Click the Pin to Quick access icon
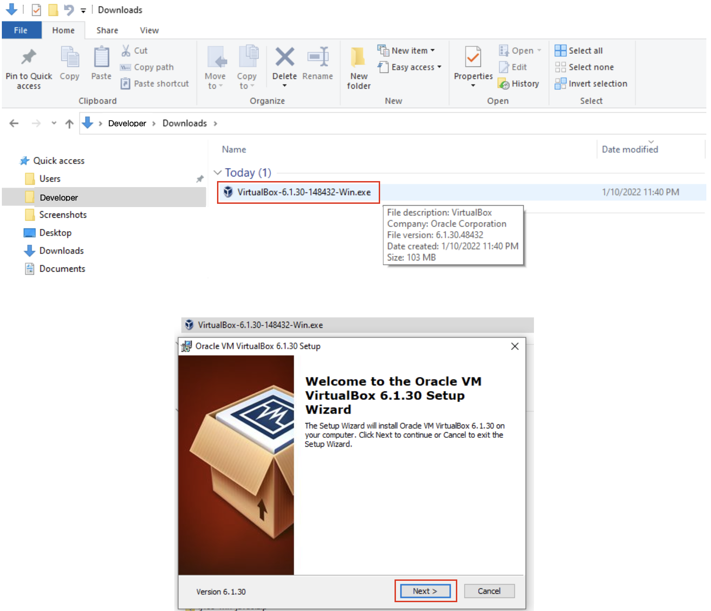The image size is (711, 611). tap(29, 58)
